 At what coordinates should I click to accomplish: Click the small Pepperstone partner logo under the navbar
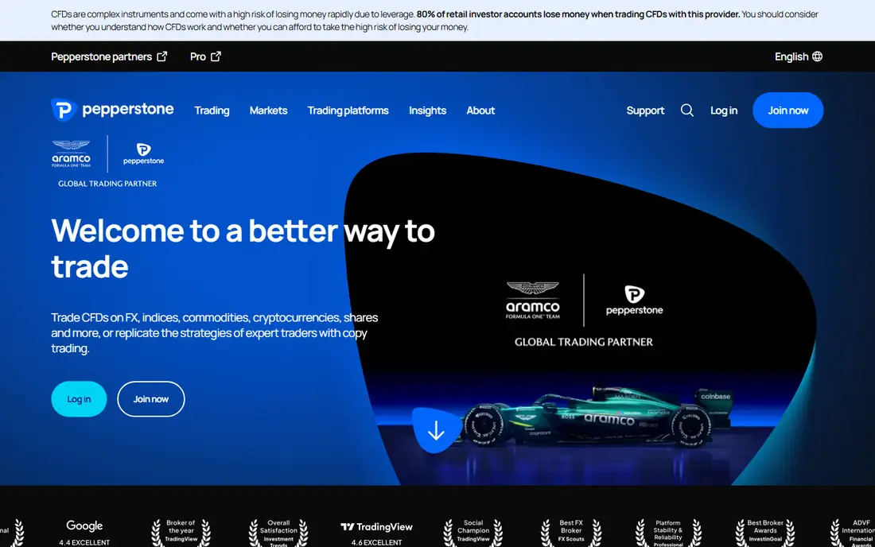click(x=143, y=154)
